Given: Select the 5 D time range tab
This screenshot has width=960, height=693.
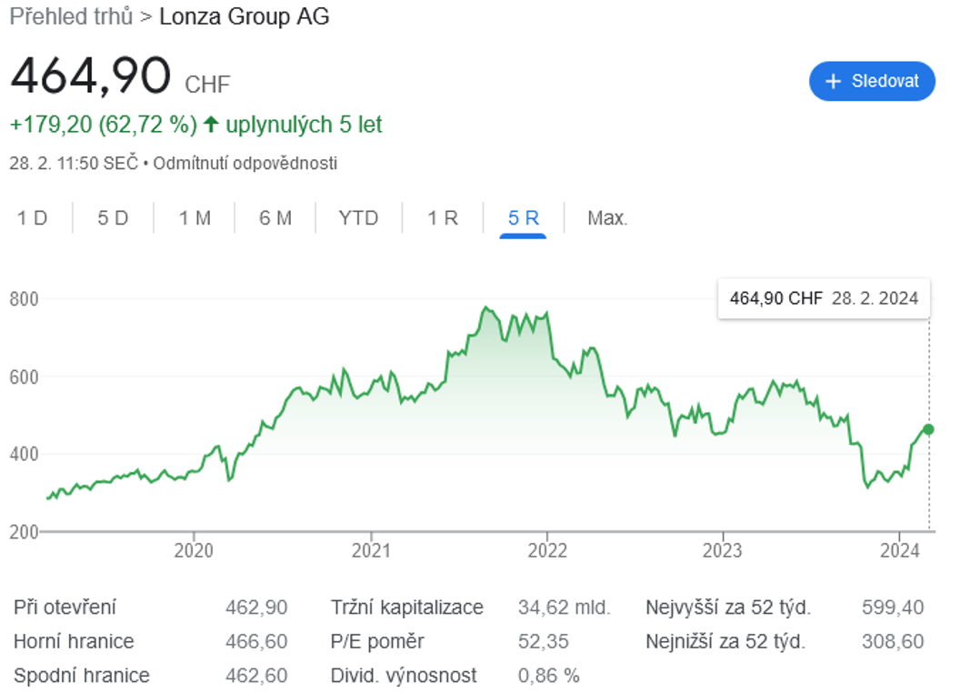Looking at the screenshot, I should [113, 218].
